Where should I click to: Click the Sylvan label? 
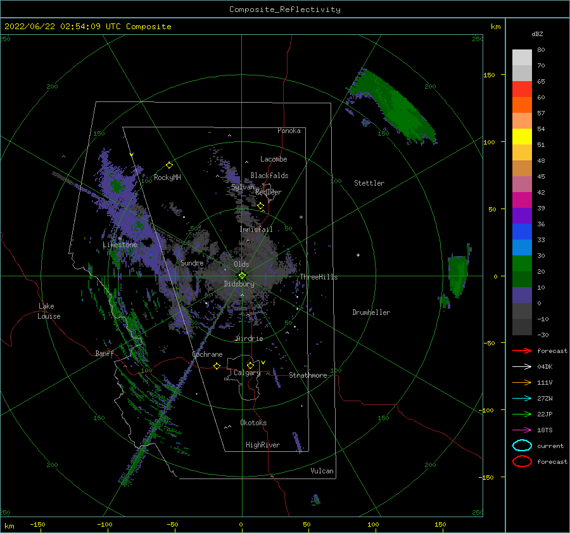pyautogui.click(x=243, y=187)
